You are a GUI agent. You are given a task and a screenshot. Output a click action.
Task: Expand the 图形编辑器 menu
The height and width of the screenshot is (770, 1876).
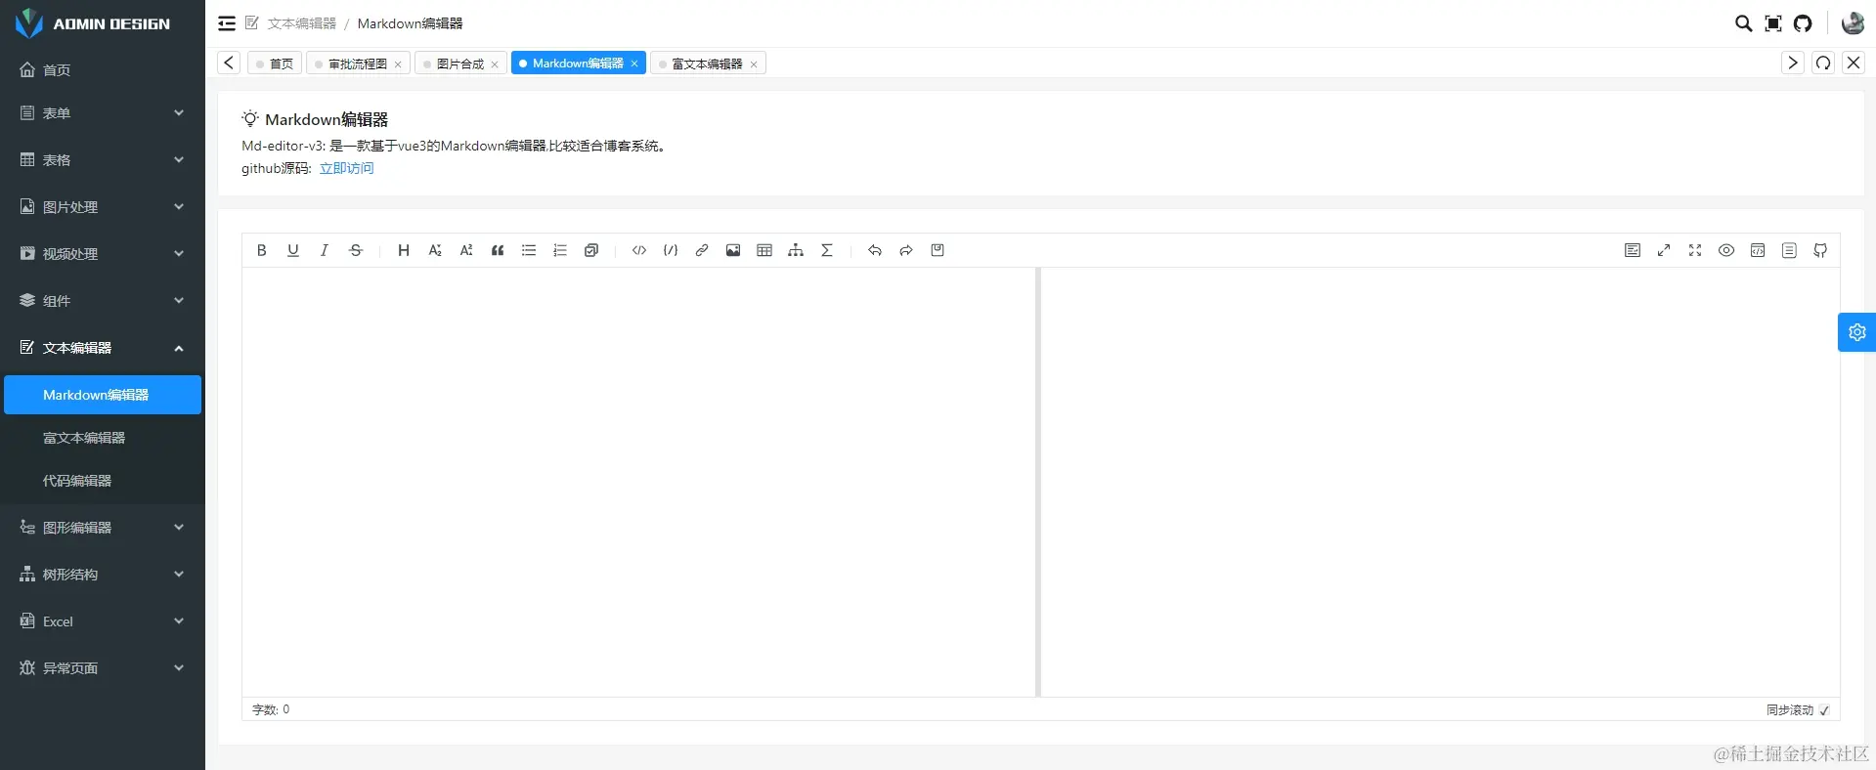point(103,528)
